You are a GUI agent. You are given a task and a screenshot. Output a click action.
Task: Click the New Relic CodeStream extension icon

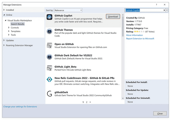pos(49,79)
